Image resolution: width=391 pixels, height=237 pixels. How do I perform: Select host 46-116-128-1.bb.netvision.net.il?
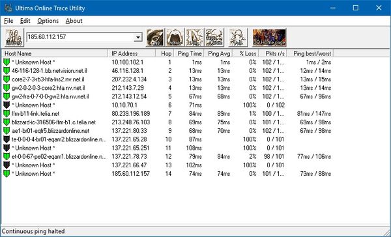tap(50, 71)
